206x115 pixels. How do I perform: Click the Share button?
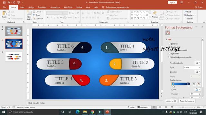[199, 7]
